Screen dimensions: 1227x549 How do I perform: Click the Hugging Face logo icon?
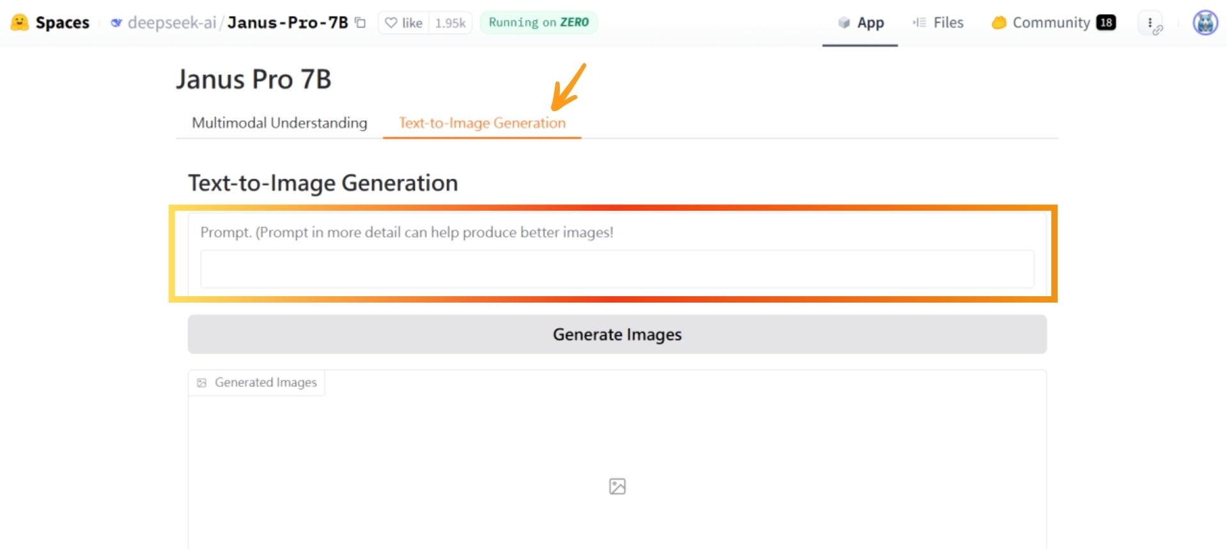pos(19,22)
